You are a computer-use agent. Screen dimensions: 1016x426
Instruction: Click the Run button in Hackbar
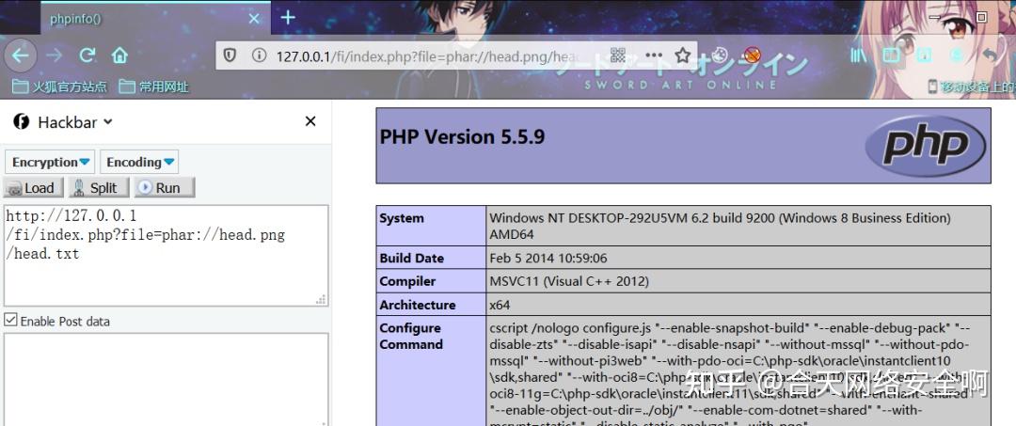165,188
